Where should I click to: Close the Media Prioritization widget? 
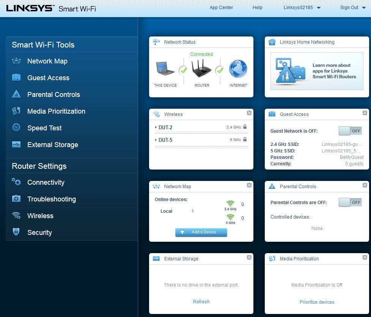click(x=365, y=257)
